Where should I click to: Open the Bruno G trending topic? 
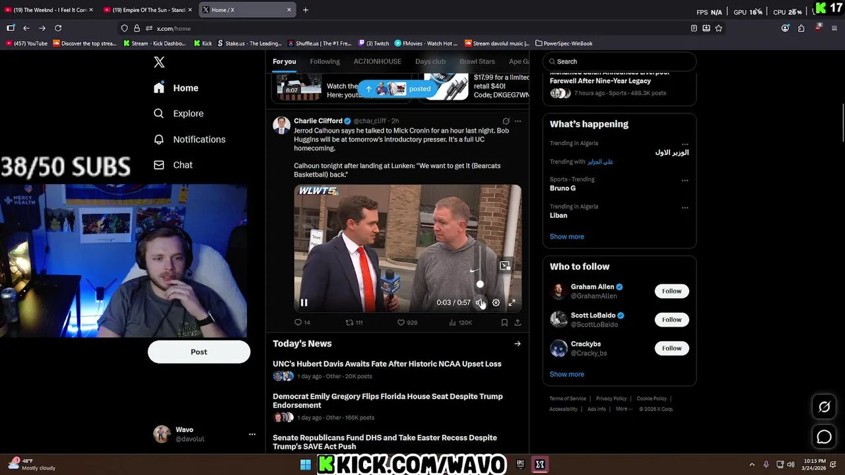(x=562, y=189)
